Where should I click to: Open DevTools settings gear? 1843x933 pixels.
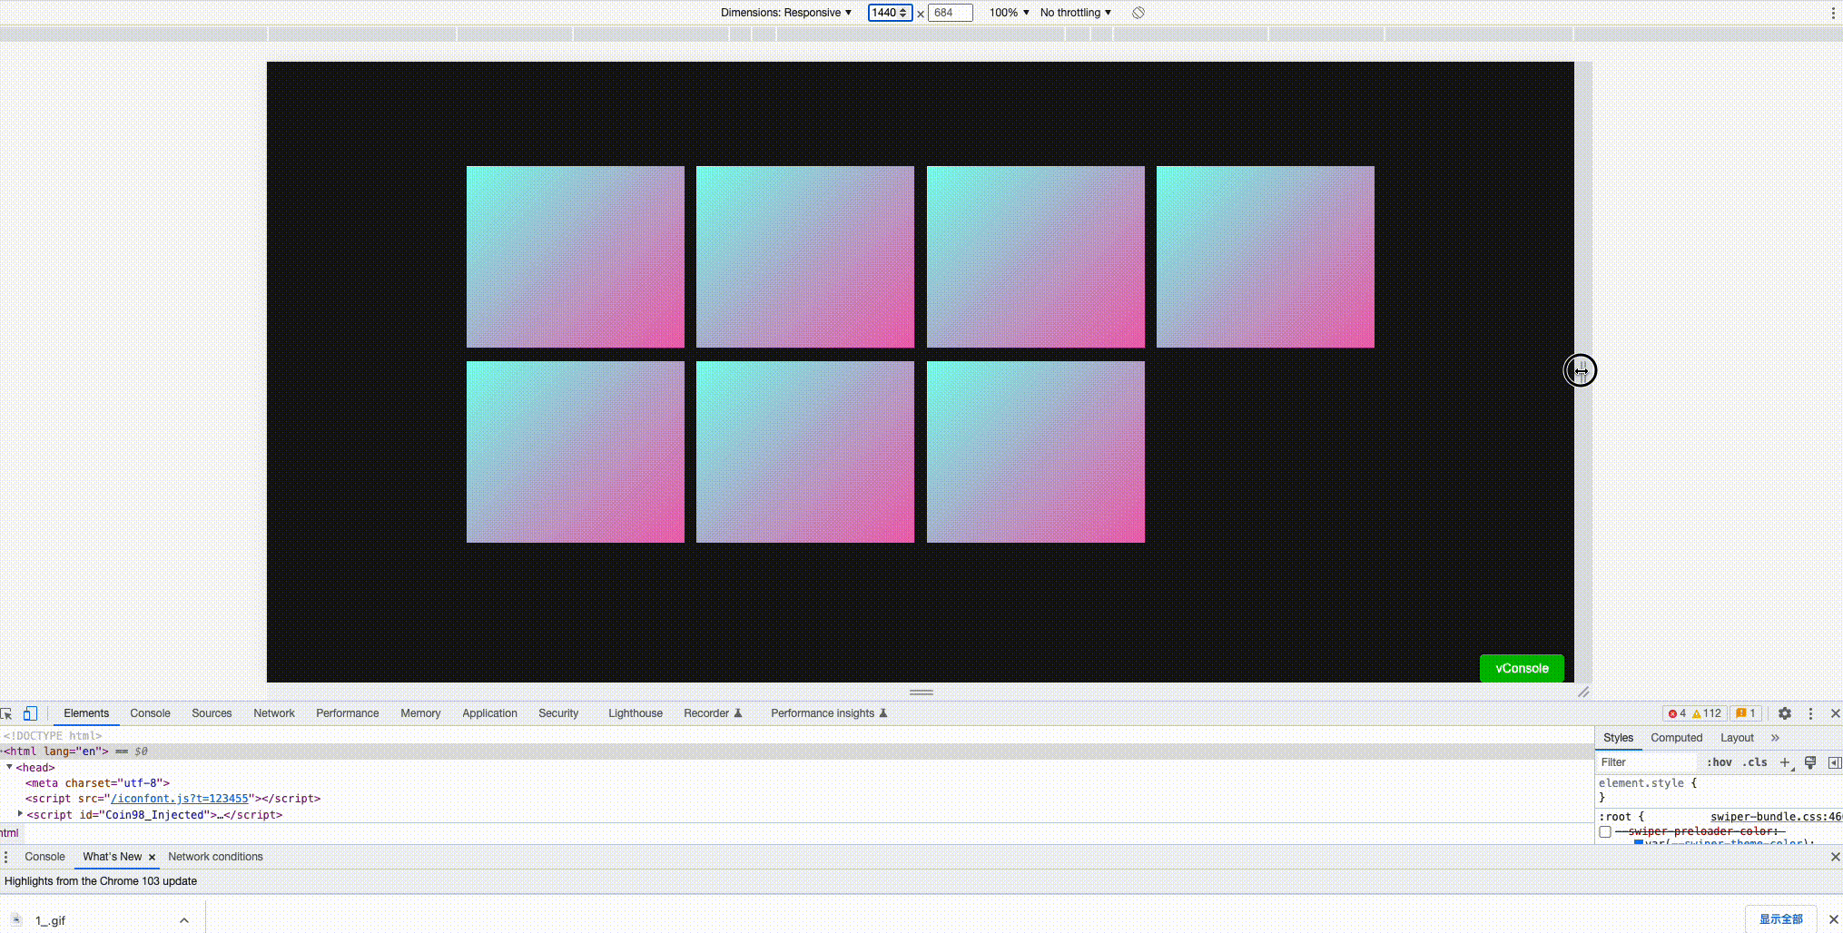pyautogui.click(x=1785, y=713)
